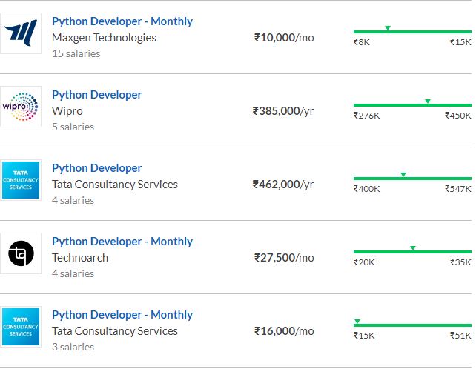Click the ₹8K minimum label
The width and height of the screenshot is (476, 369).
[362, 42]
